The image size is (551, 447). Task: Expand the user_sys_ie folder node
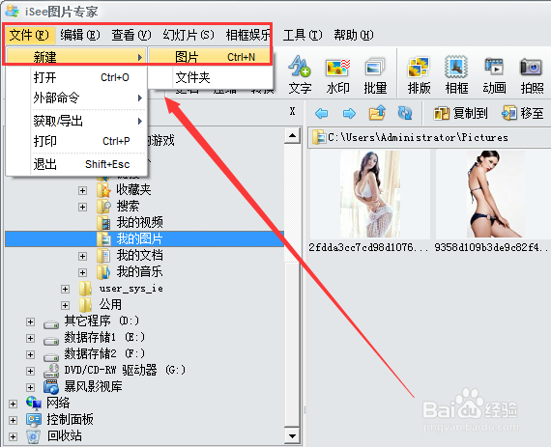(66, 289)
